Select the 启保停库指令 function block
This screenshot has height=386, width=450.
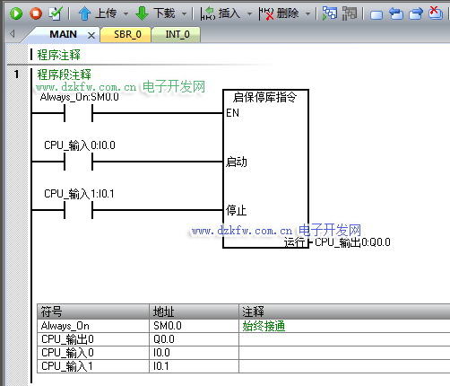tap(265, 169)
